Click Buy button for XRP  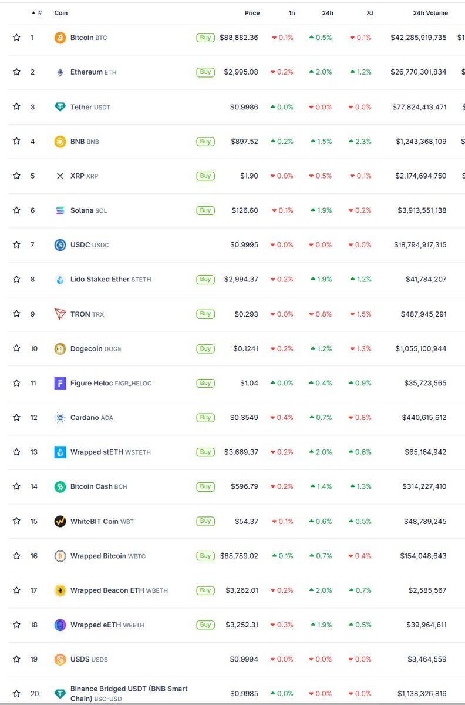[x=205, y=176]
